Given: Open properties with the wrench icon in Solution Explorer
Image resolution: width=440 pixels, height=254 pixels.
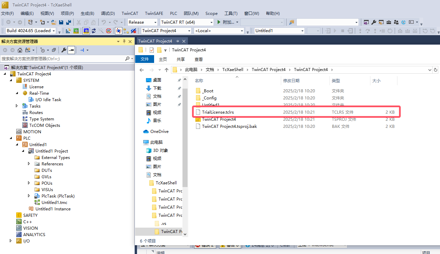Looking at the screenshot, I should 64,50.
